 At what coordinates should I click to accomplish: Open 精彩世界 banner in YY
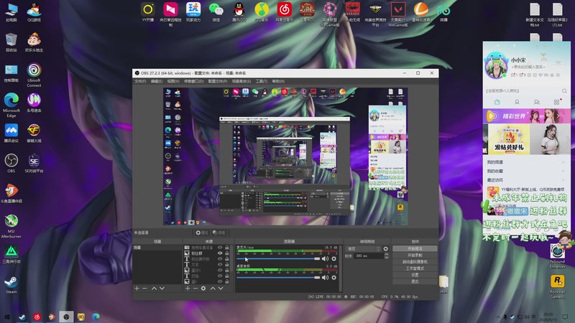(526, 116)
